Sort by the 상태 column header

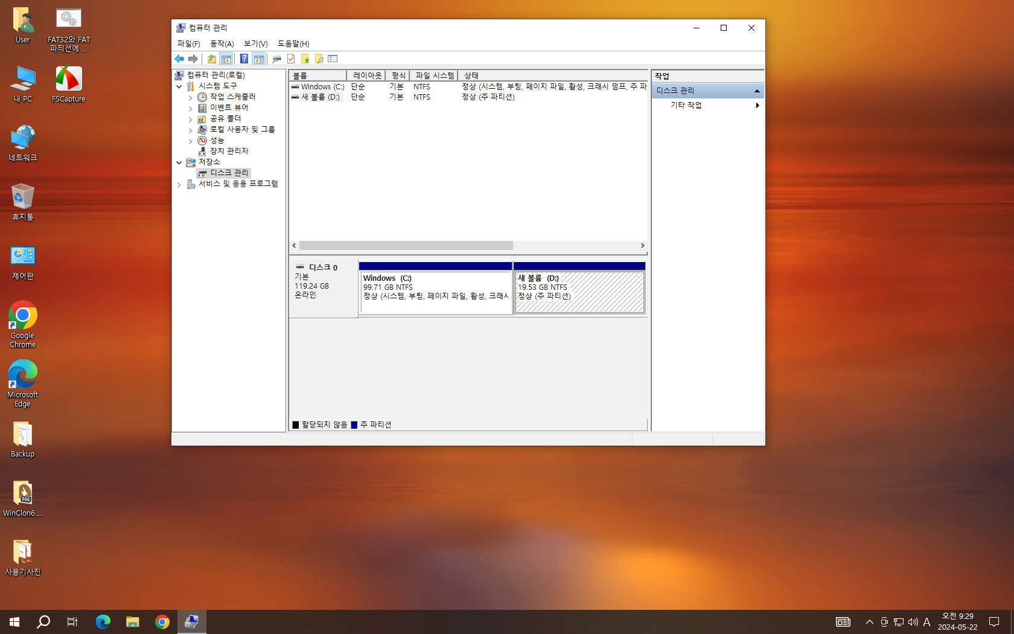click(x=552, y=75)
